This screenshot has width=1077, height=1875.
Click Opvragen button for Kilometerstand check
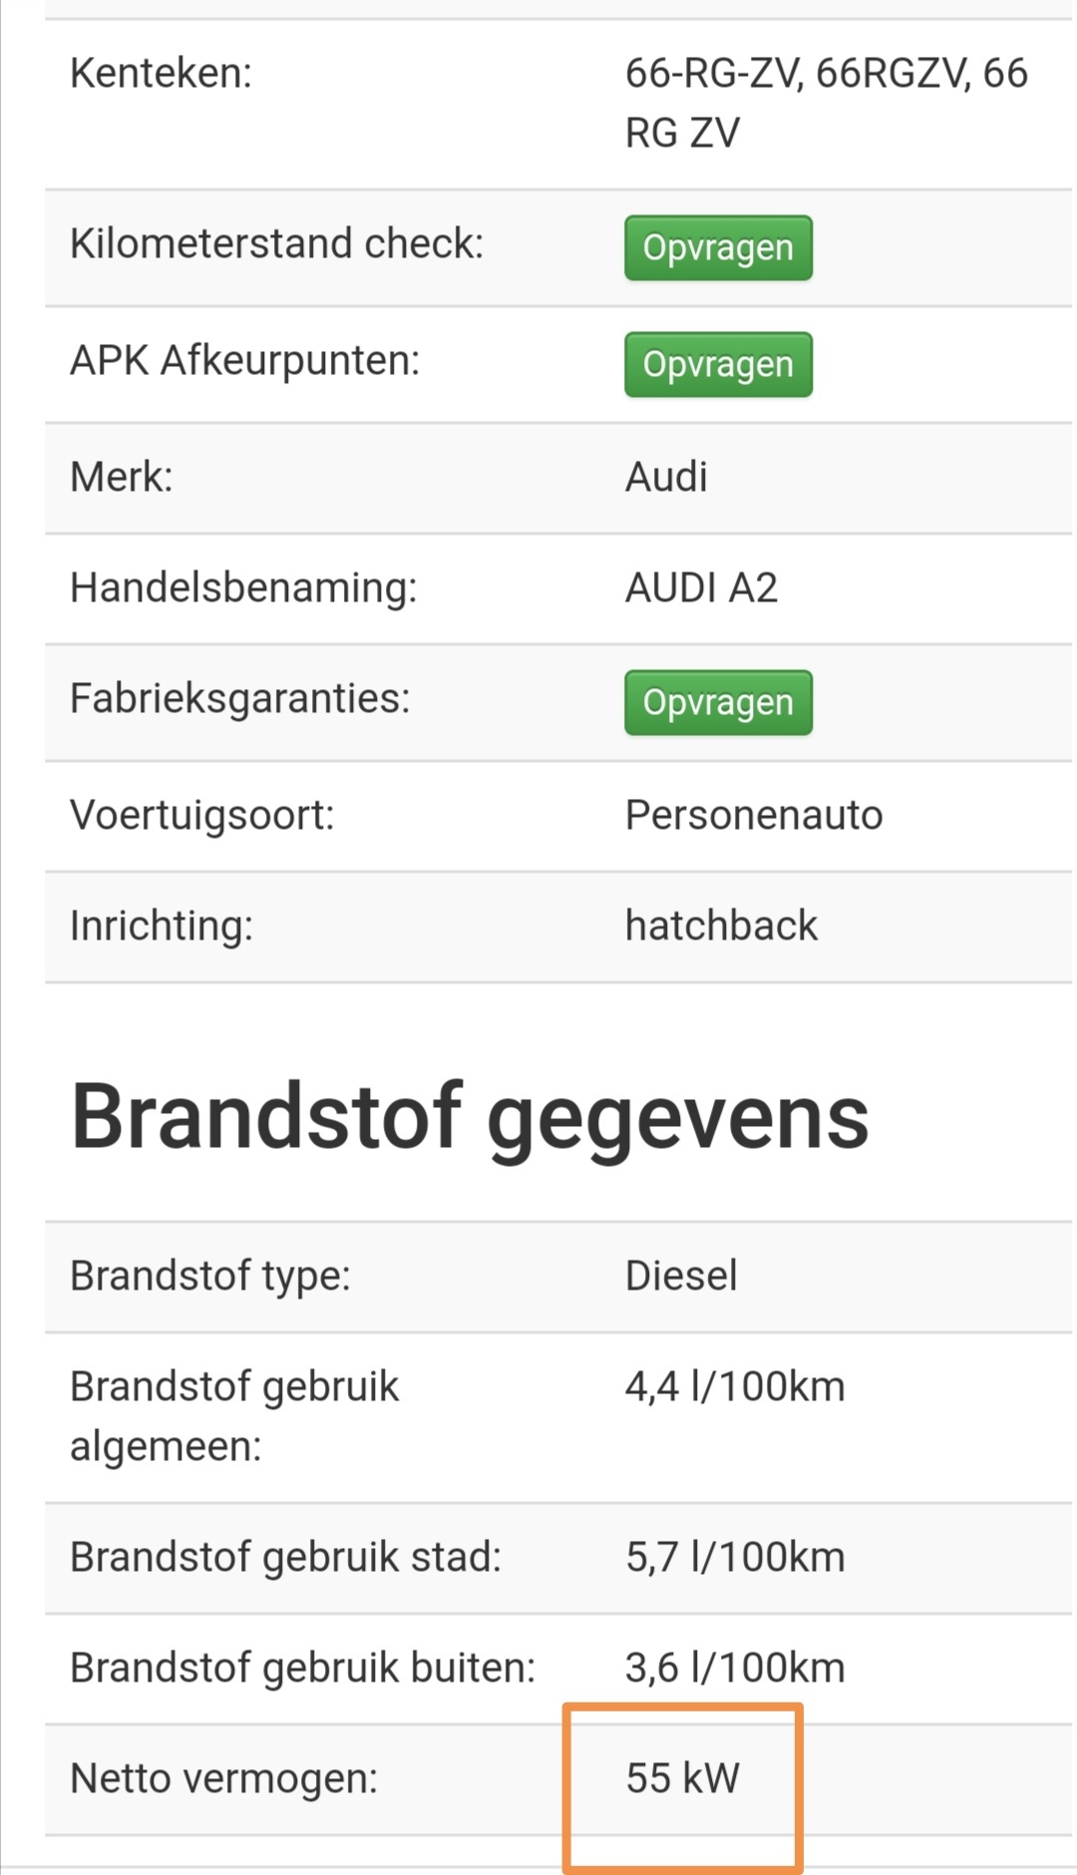click(x=718, y=247)
